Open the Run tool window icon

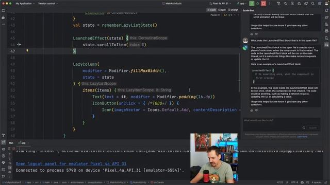[4, 142]
